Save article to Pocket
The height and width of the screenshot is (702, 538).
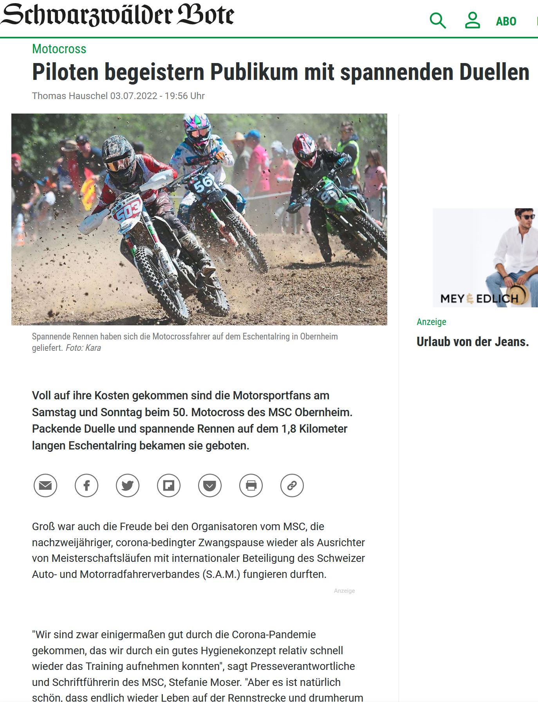pos(210,485)
